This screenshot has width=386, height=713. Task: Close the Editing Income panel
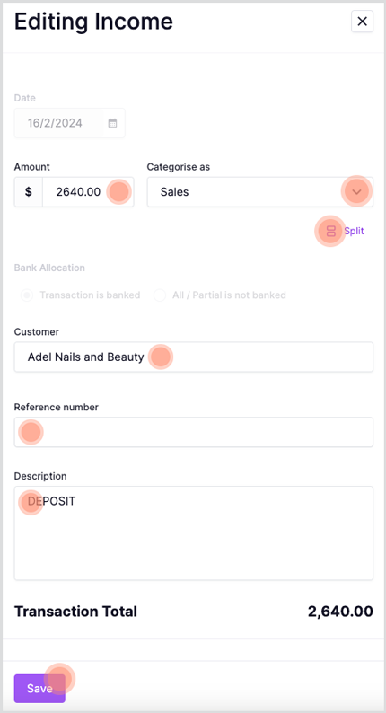362,22
